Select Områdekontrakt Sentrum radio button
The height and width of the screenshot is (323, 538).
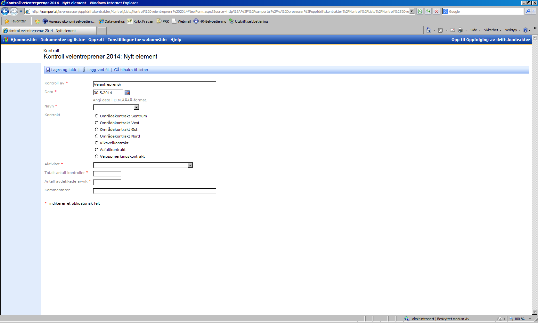(x=96, y=116)
